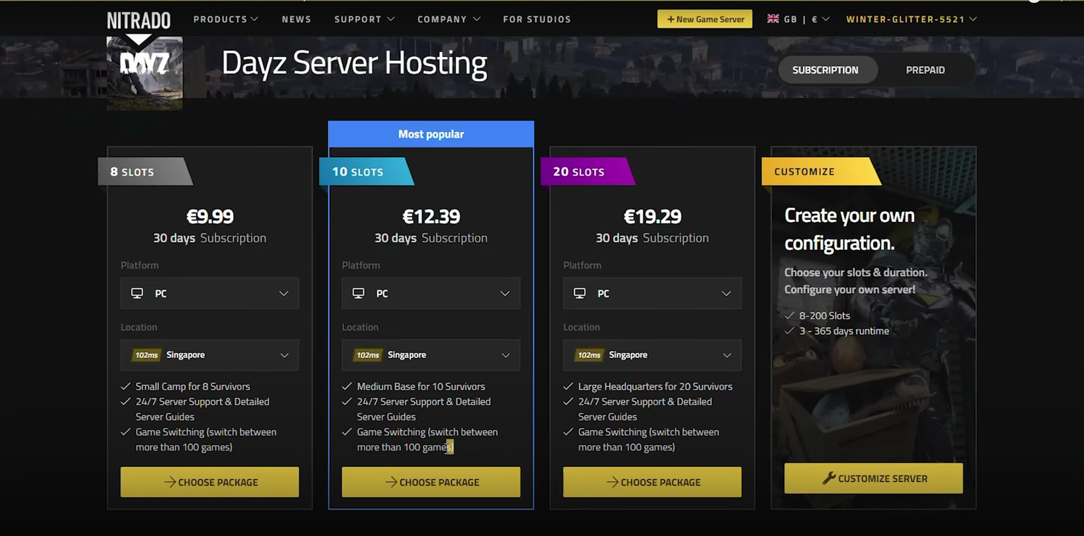Click the 102ms ping badge in 8 Slots card
Image resolution: width=1084 pixels, height=536 pixels.
(x=146, y=355)
